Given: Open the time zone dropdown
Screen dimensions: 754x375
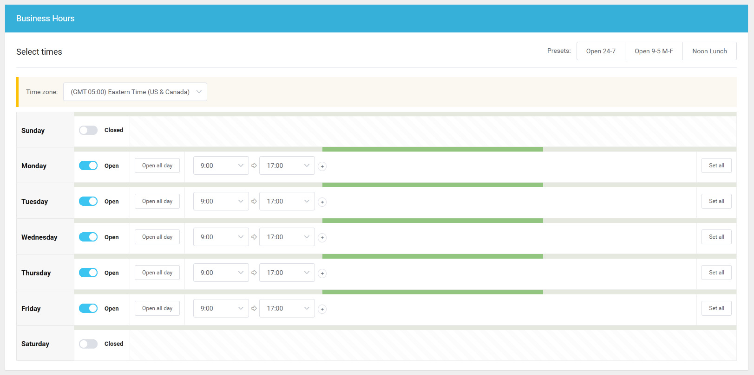Looking at the screenshot, I should point(135,92).
